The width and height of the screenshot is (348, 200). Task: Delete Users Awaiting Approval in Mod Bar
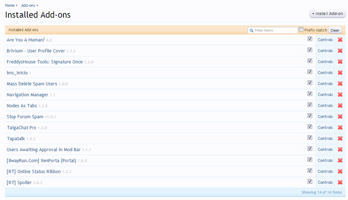coord(340,149)
